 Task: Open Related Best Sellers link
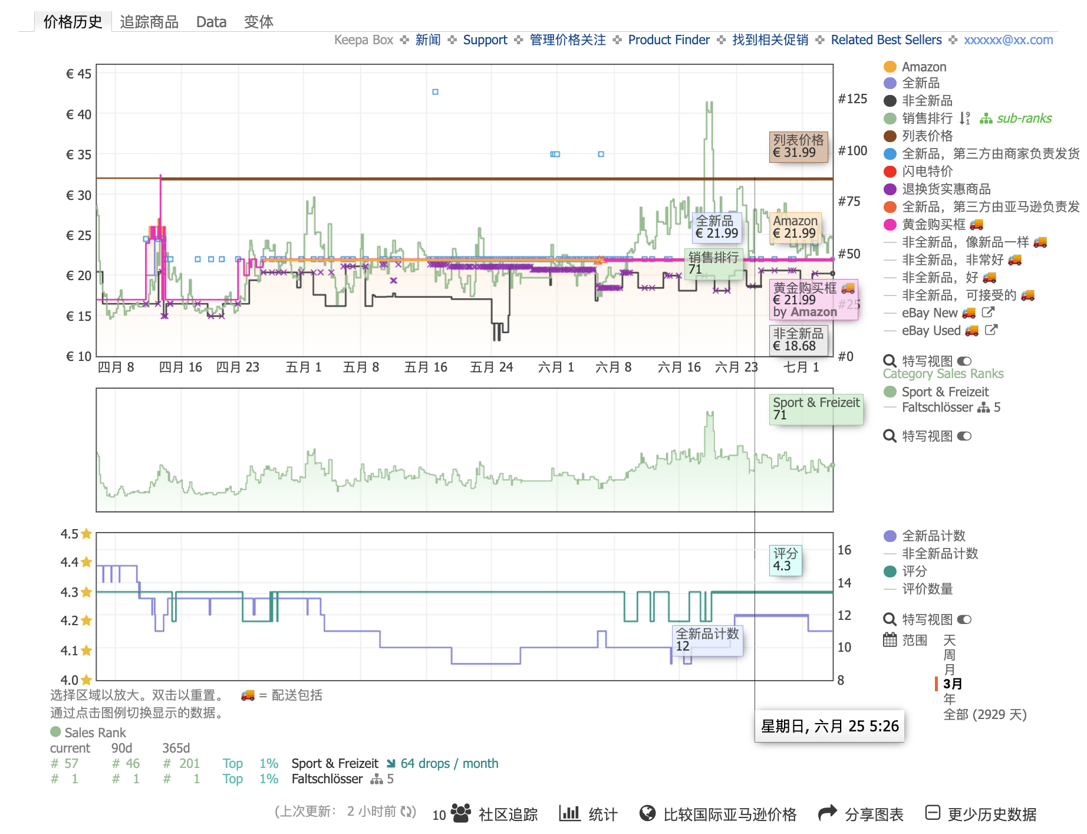[x=886, y=40]
